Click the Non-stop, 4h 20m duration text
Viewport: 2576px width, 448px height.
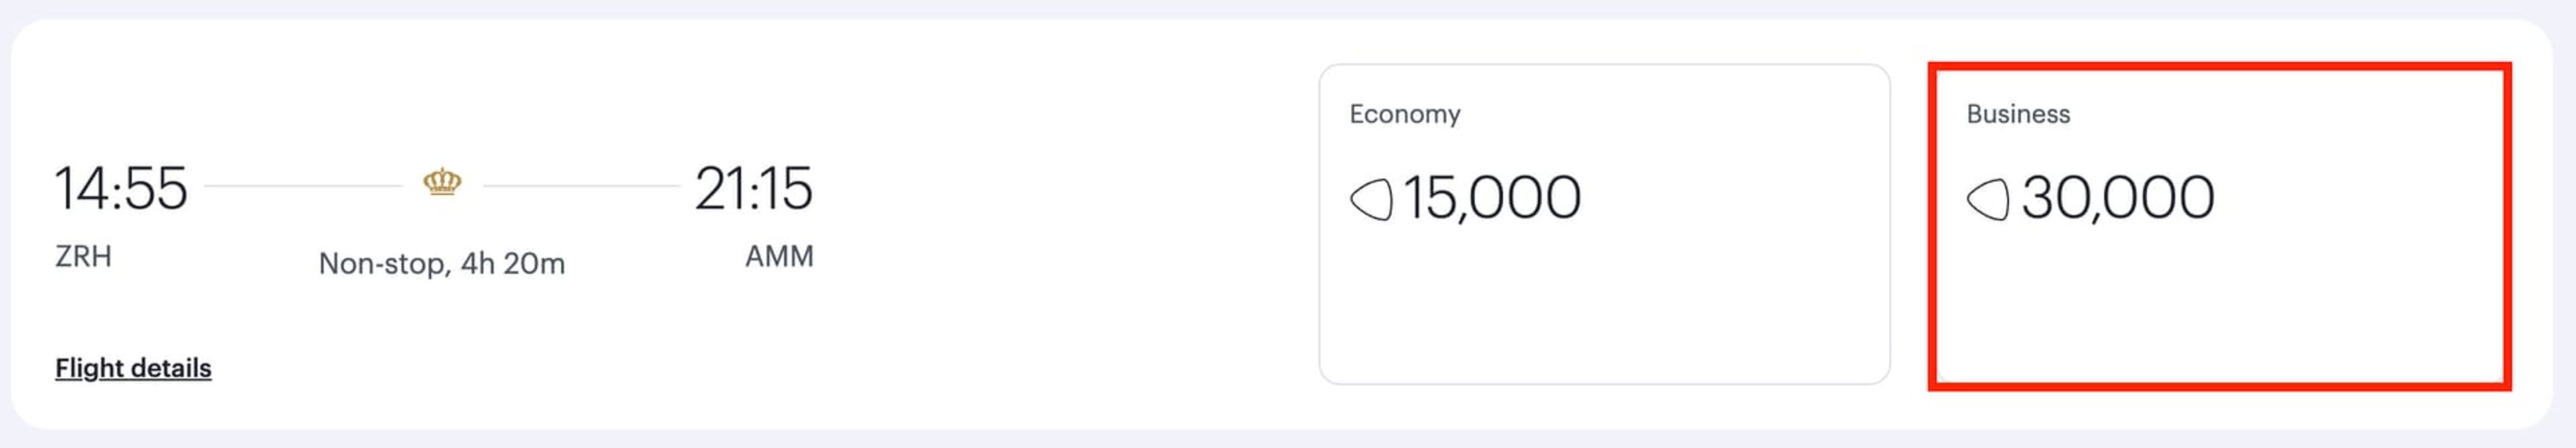442,264
